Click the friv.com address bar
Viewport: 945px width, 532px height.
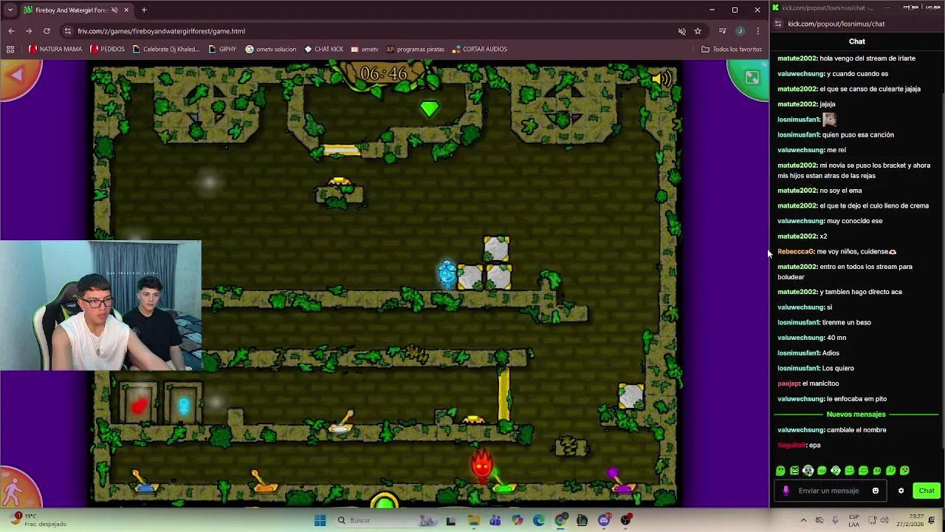click(x=369, y=31)
